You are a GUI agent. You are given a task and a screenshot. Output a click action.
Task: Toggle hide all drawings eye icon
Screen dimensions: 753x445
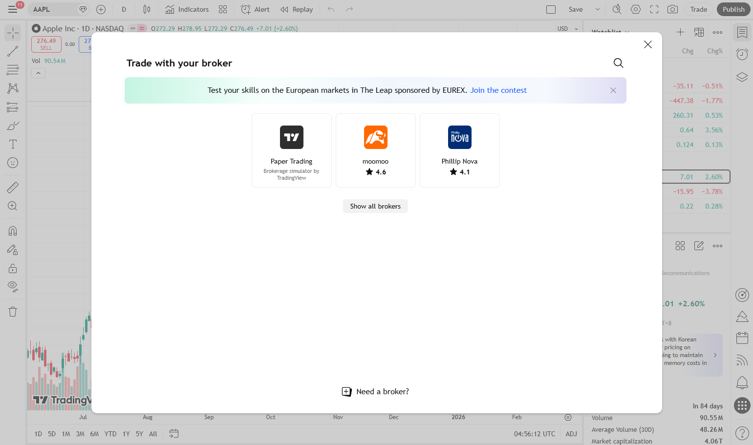pos(13,287)
